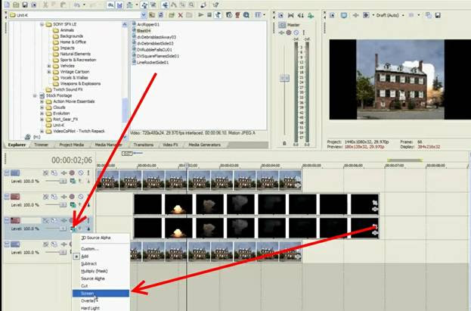Viewport: 471px width, 311px height.
Task: Click the Open project toolbar icon
Action: click(16, 5)
